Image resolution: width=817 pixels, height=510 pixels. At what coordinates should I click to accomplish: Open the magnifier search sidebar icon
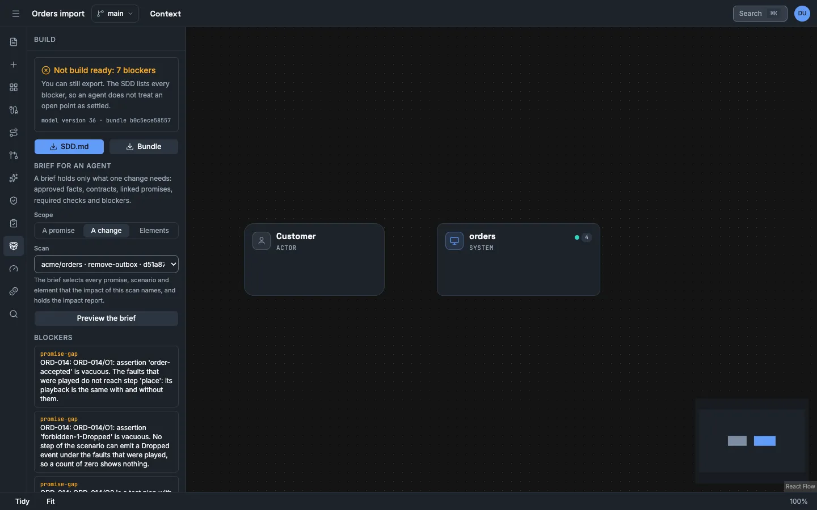pos(14,314)
